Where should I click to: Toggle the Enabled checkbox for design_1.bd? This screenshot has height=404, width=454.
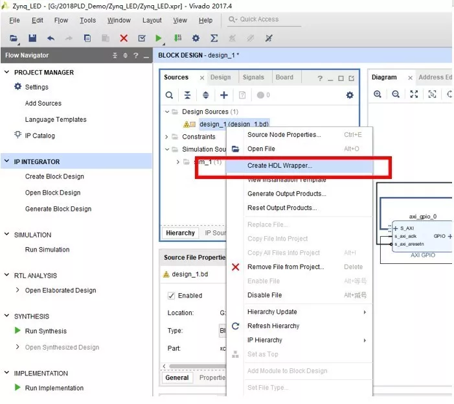171,296
